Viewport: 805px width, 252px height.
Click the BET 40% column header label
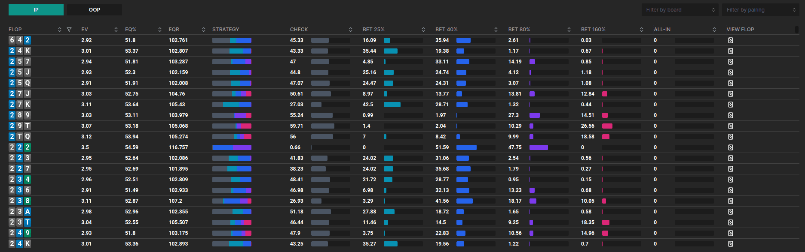446,30
